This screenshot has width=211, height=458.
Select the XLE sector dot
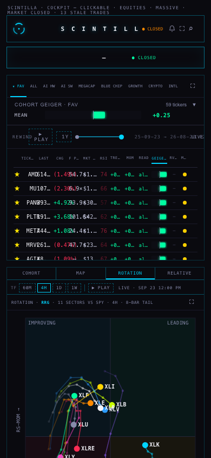coord(90,403)
